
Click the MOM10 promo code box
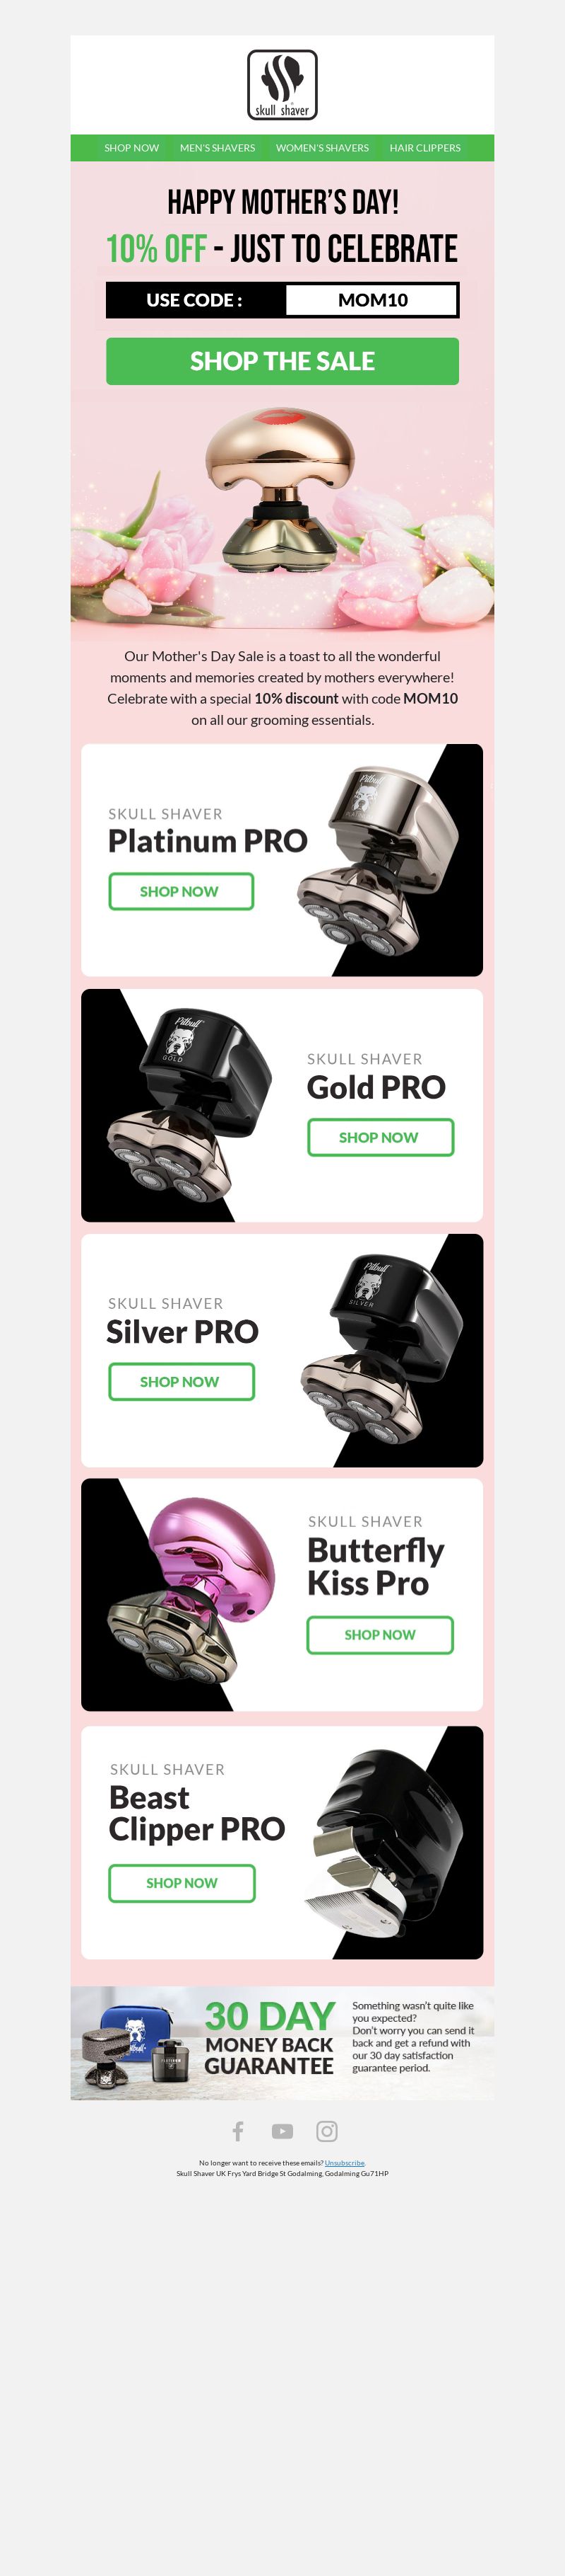[x=371, y=300]
